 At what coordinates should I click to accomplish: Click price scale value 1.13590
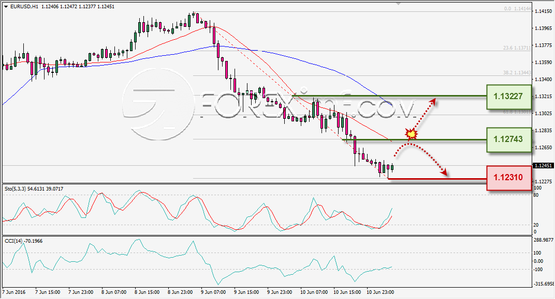[543, 62]
